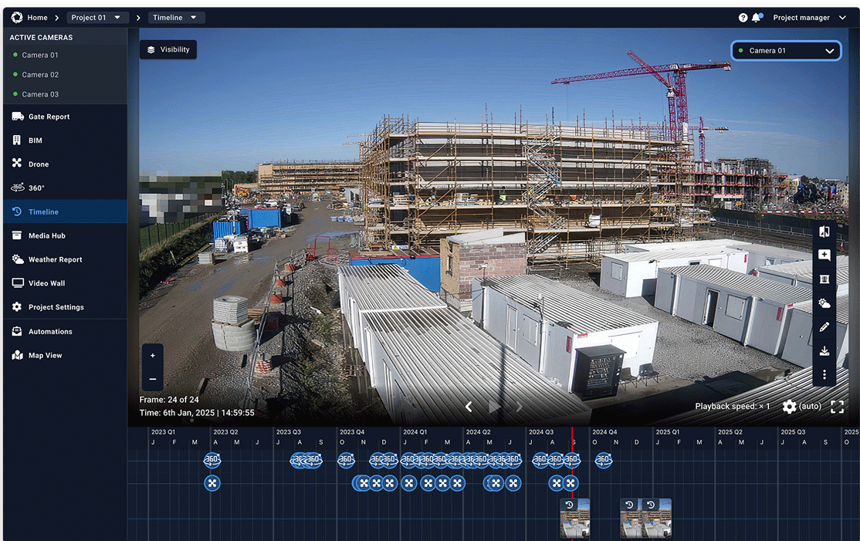This screenshot has width=860, height=541.
Task: Click a 360° marker on the timeline
Action: click(212, 460)
